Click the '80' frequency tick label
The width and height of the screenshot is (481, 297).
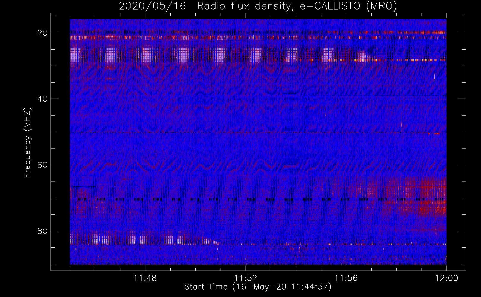click(x=43, y=231)
